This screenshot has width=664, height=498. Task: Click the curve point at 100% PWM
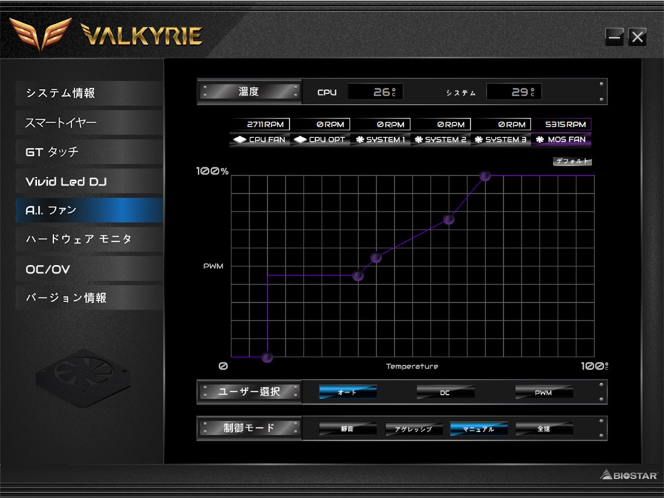click(485, 175)
